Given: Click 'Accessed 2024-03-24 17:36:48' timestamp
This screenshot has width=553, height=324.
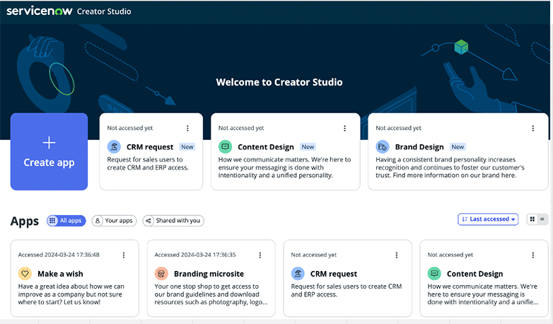Looking at the screenshot, I should 59,255.
